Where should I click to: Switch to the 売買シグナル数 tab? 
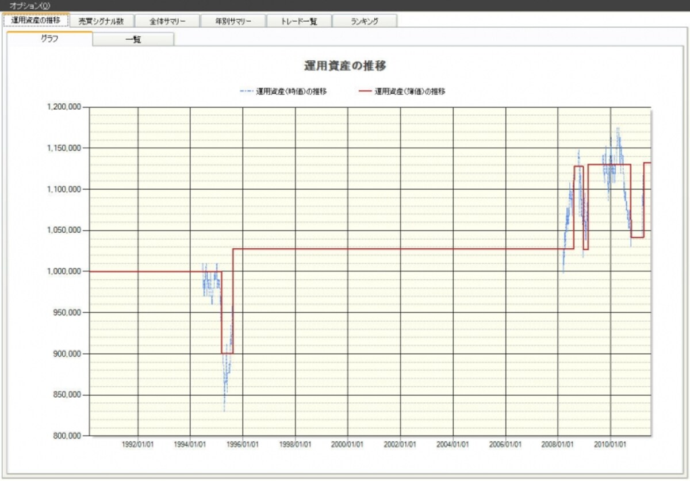pyautogui.click(x=101, y=21)
